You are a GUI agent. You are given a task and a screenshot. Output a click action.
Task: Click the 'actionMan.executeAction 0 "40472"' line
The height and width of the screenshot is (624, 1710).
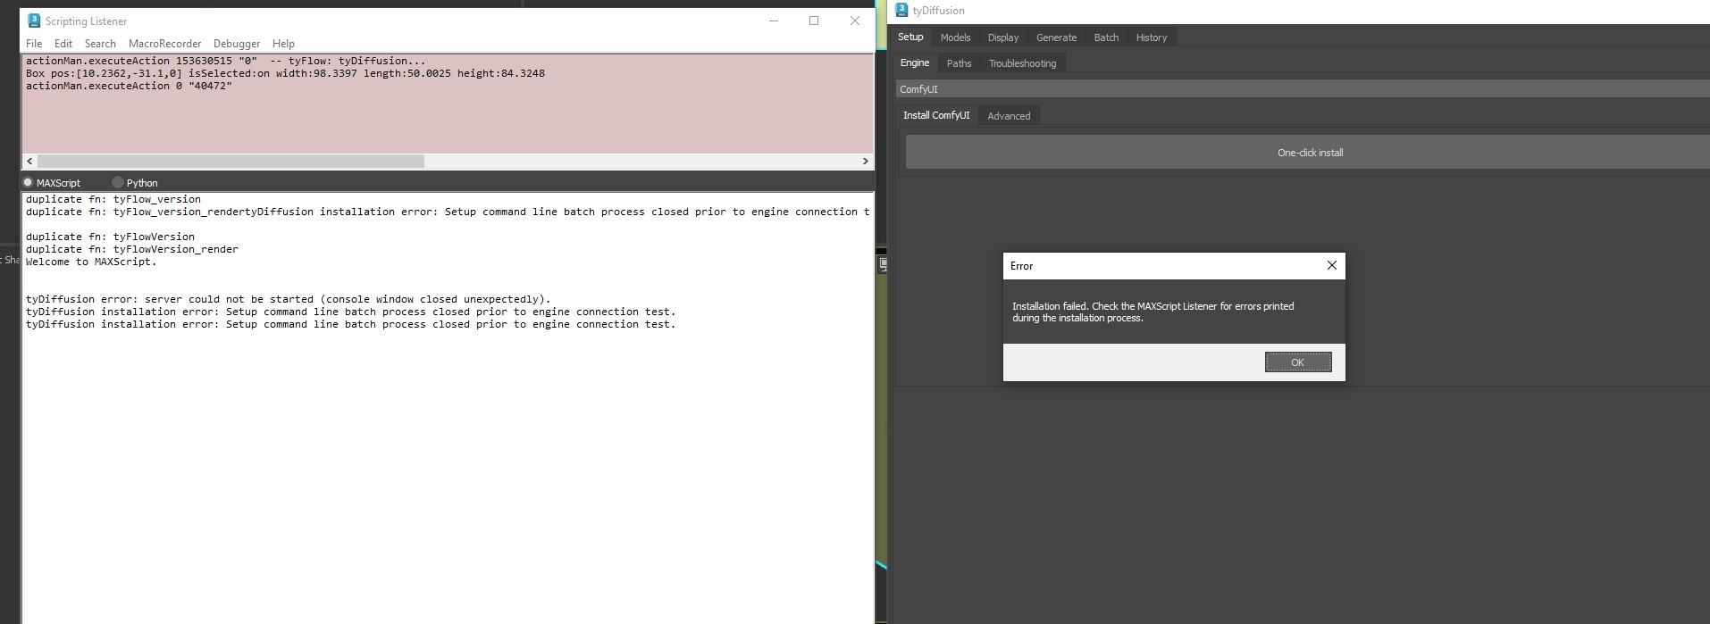[129, 86]
